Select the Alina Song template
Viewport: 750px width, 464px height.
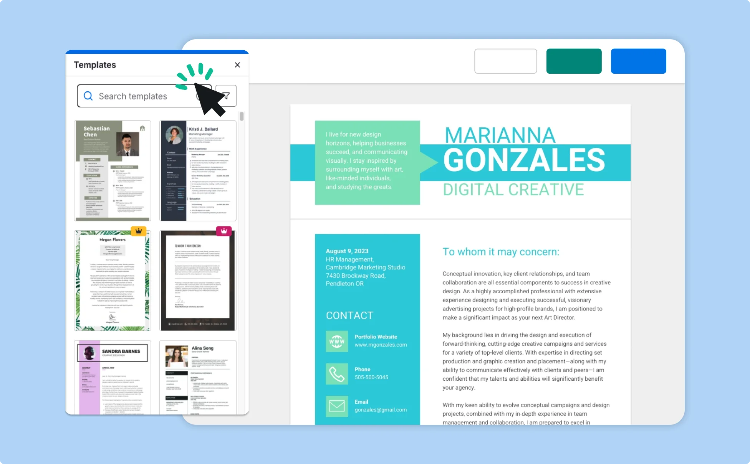tap(198, 375)
